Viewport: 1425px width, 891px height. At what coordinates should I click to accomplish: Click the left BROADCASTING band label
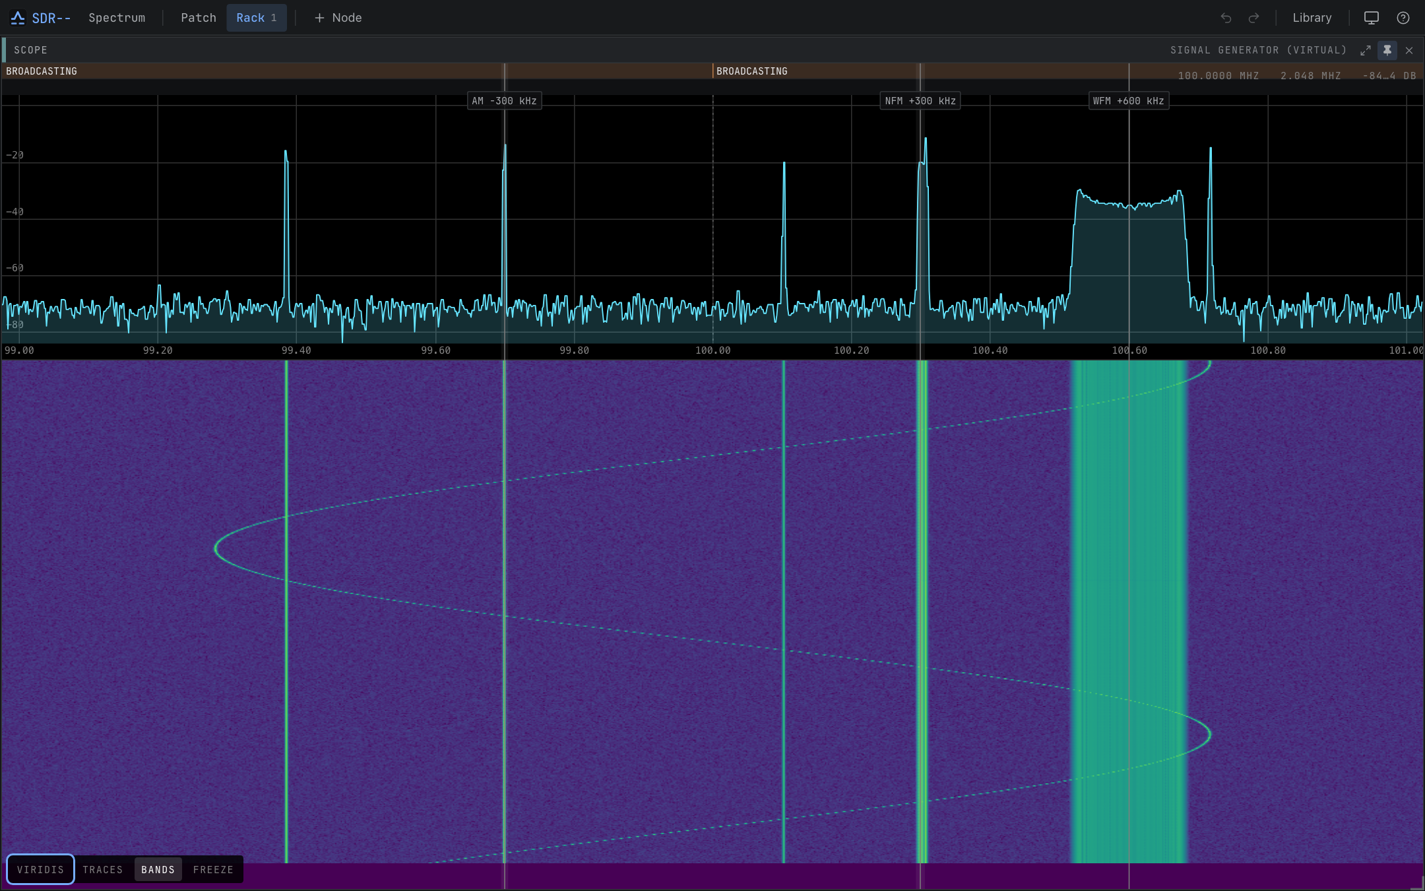pos(42,71)
